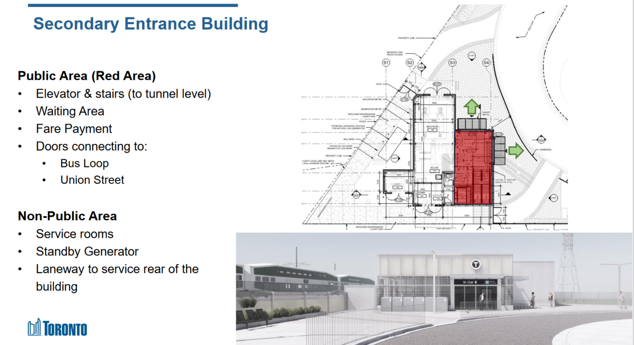This screenshot has width=634, height=345.
Task: Click the TTC logo on rendered building
Action: (x=476, y=264)
